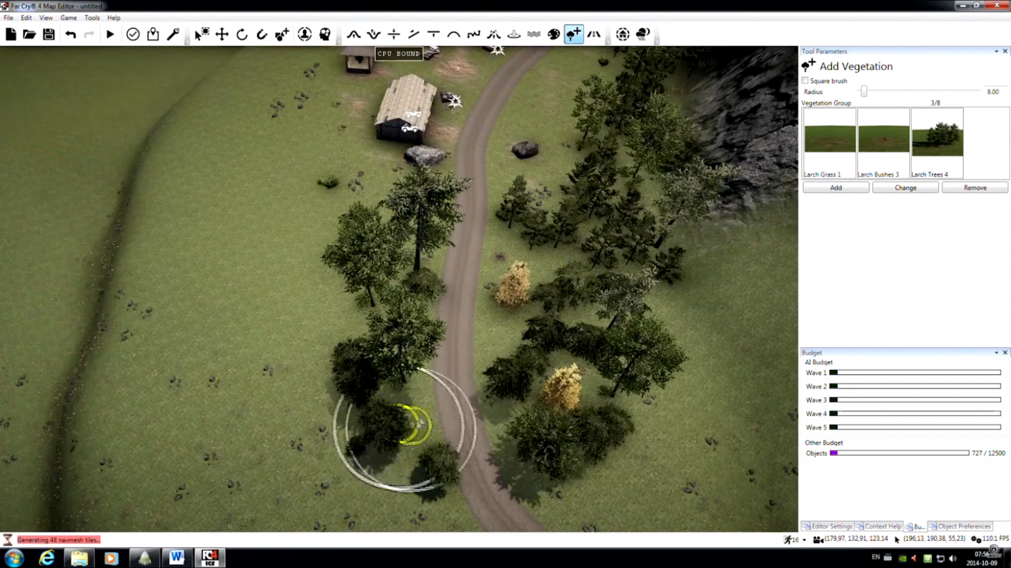1011x568 pixels.
Task: Click the Remove vegetation group button
Action: (x=975, y=188)
